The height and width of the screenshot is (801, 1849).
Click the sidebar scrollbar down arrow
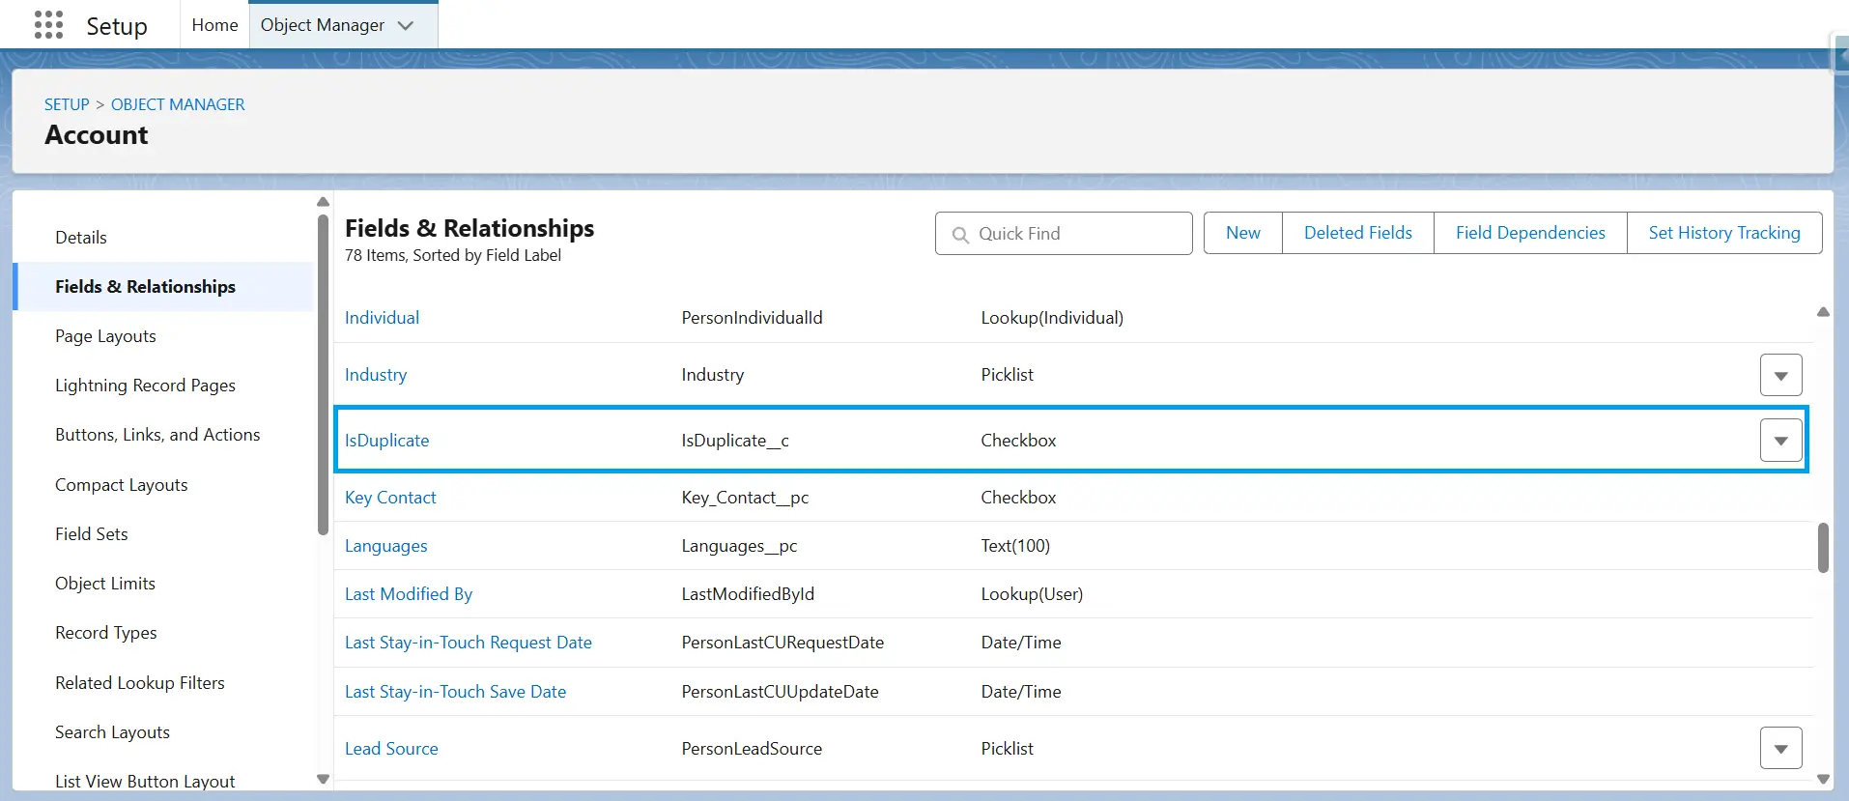[323, 779]
